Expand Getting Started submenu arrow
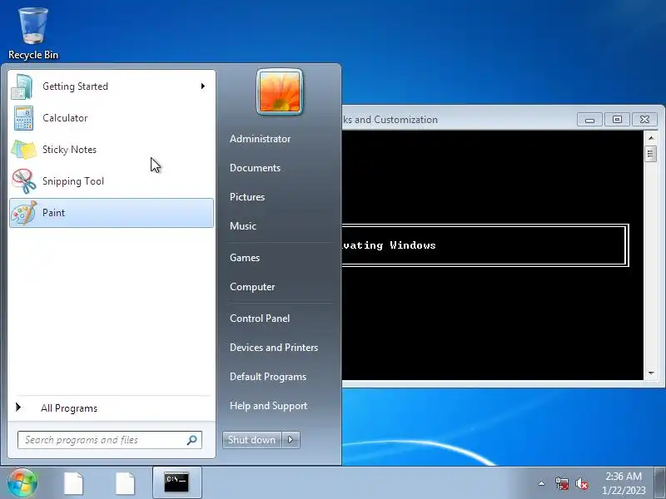 click(203, 86)
